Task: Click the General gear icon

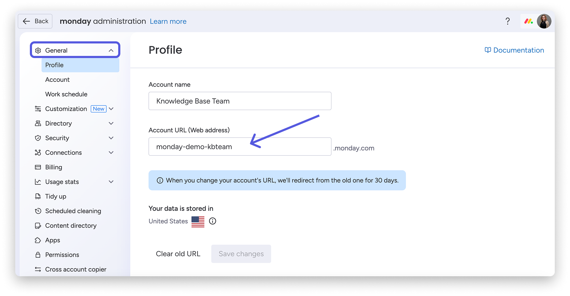Action: [38, 50]
